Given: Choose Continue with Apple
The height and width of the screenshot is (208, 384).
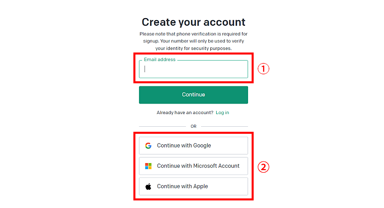Looking at the screenshot, I should (x=194, y=186).
